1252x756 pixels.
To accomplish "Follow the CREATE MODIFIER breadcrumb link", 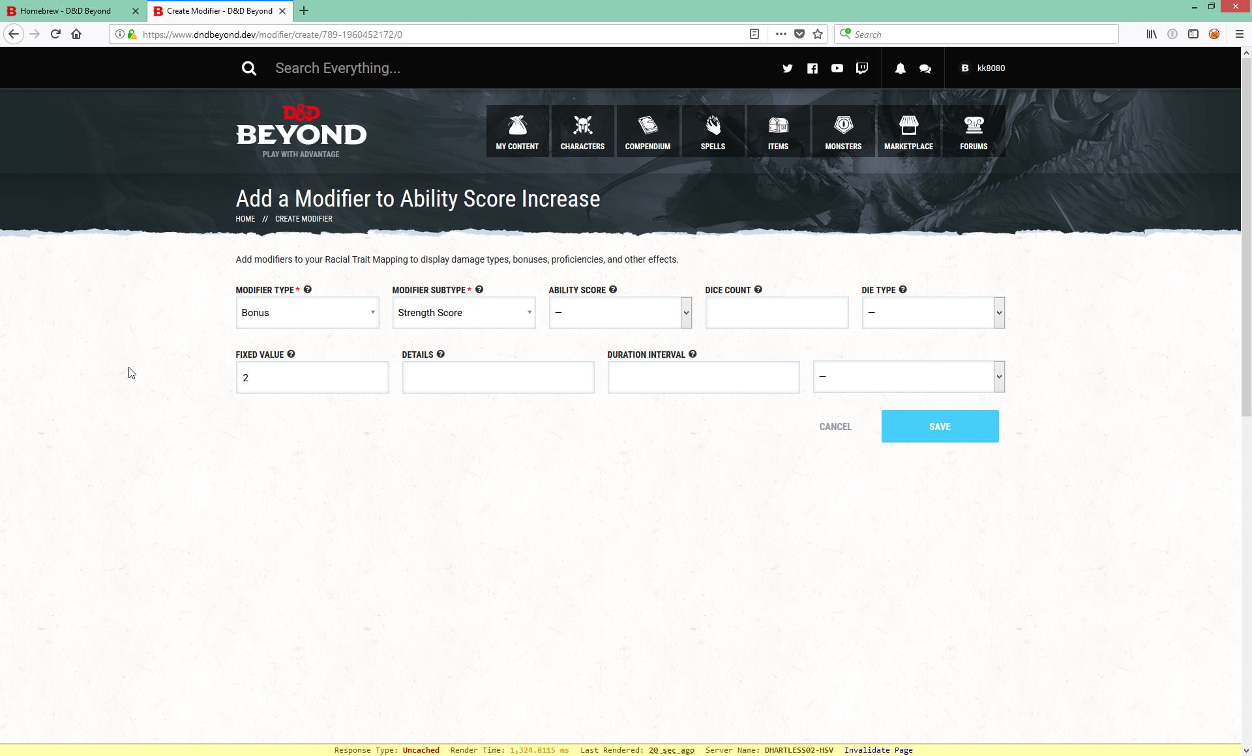I will pyautogui.click(x=304, y=219).
